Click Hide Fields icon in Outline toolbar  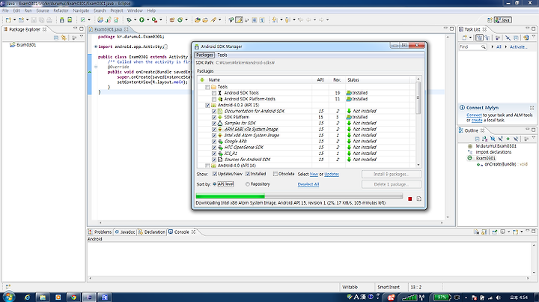click(x=493, y=139)
